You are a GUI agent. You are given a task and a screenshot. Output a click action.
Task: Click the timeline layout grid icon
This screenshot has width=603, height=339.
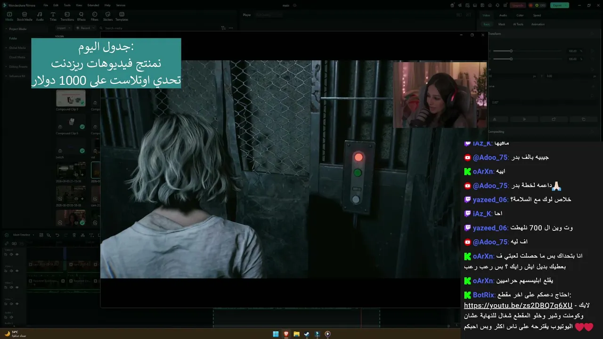coord(41,235)
